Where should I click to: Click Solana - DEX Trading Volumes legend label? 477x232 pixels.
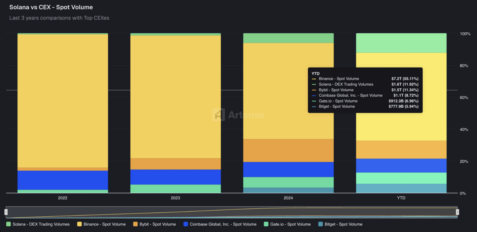tap(41, 224)
